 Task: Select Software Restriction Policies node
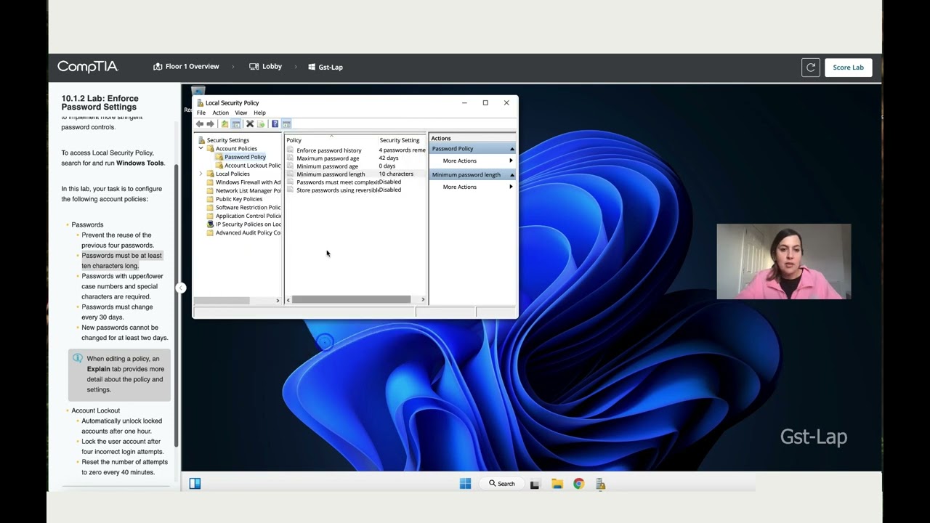coord(248,208)
